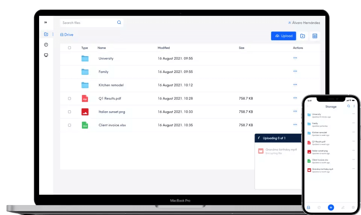Open actions menu for Family folder
Screen dimensions: 361x215
[x=295, y=71]
